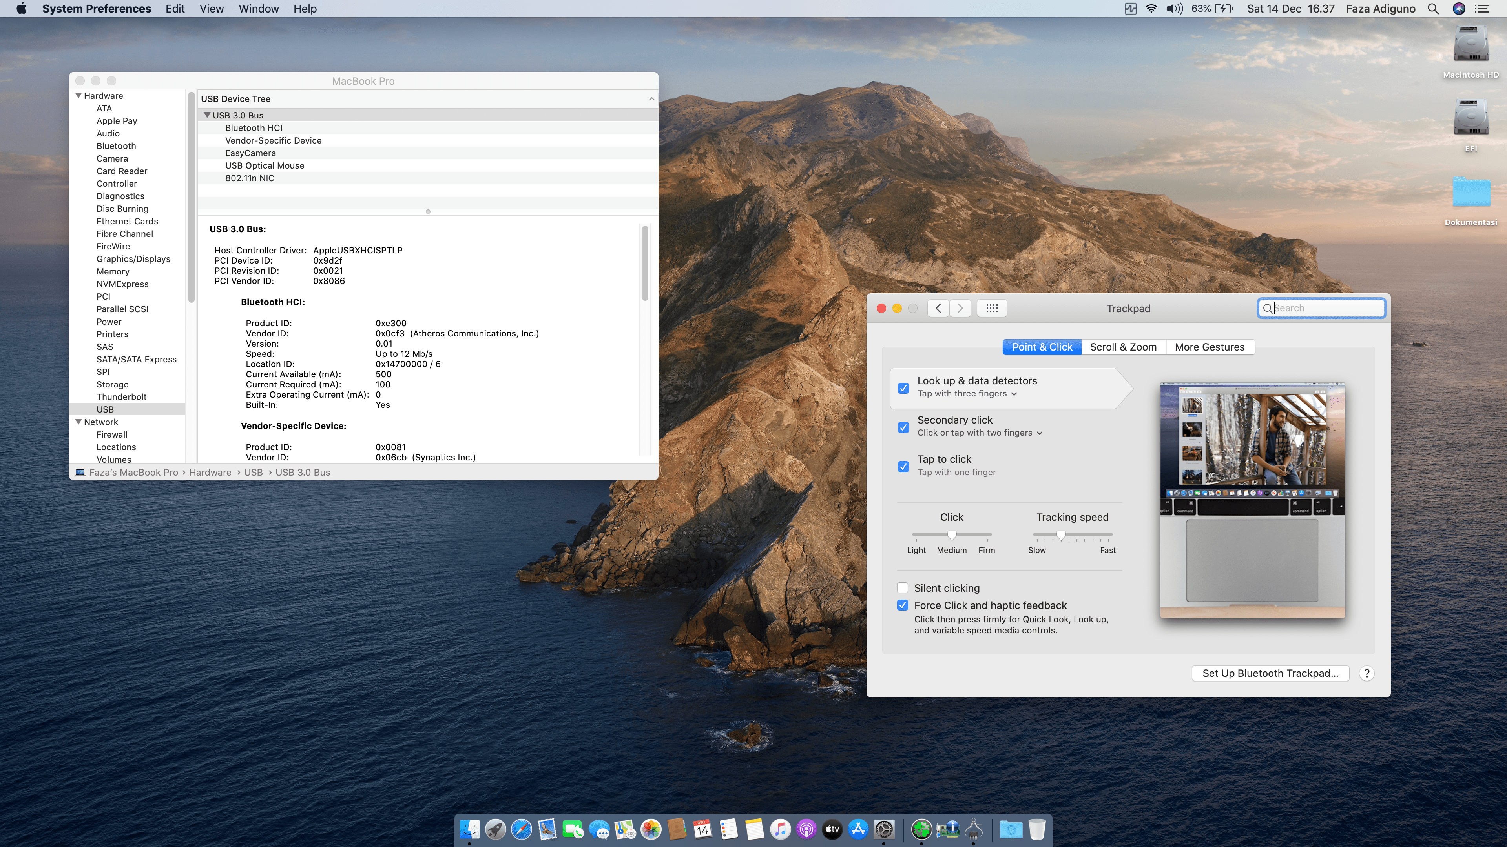Open the Click or tap with two fingers dropdown
The height and width of the screenshot is (847, 1507).
[979, 433]
